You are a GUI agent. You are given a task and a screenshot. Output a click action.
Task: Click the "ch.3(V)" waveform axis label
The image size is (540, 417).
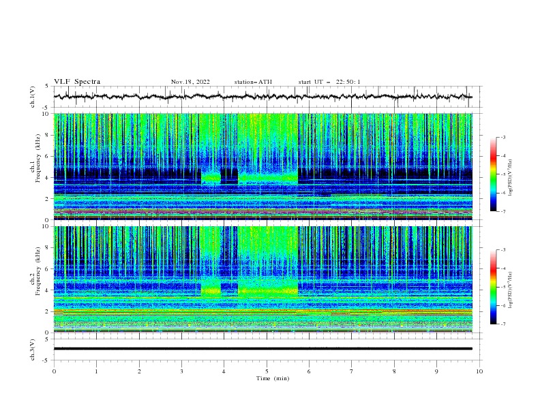33,350
